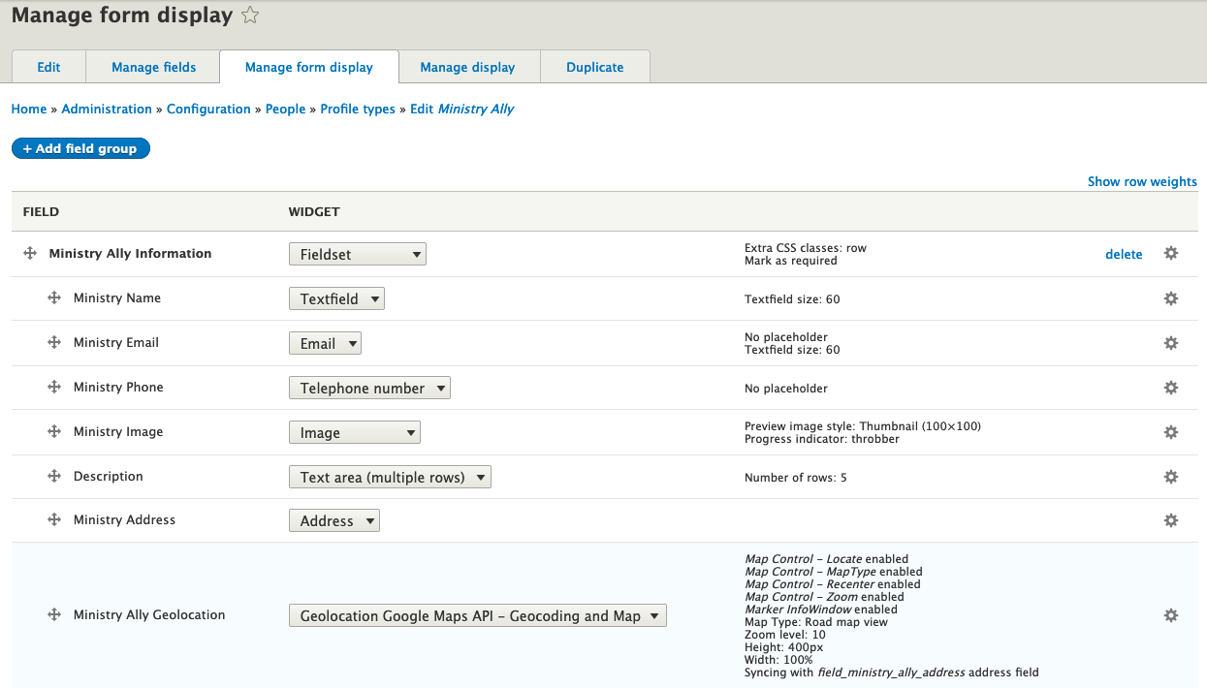This screenshot has width=1207, height=688.
Task: Open settings gear for Ministry Email row
Action: point(1171,343)
